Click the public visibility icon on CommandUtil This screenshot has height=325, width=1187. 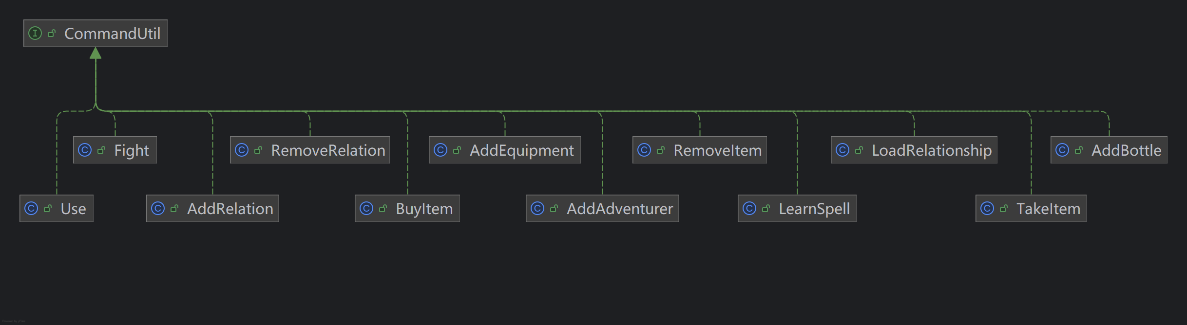point(52,34)
